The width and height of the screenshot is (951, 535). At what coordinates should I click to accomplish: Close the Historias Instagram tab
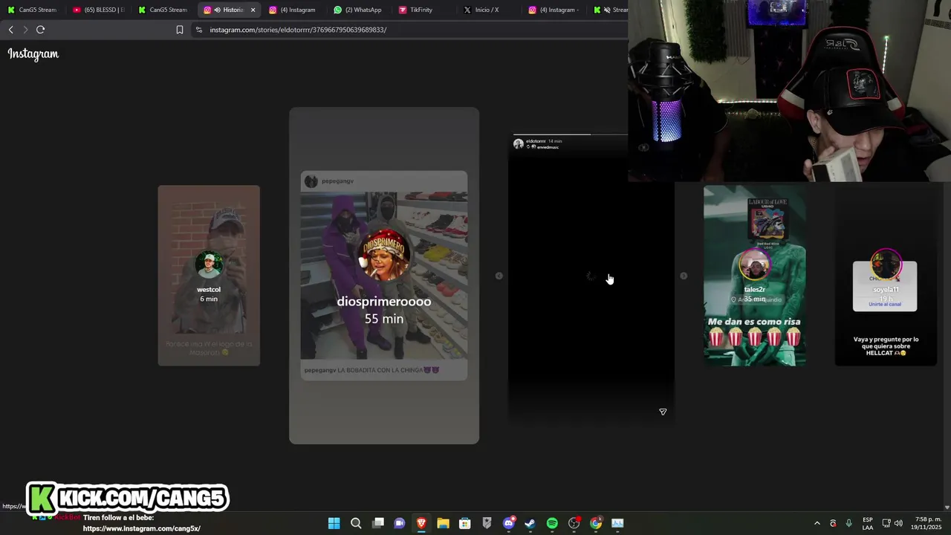[x=253, y=10]
